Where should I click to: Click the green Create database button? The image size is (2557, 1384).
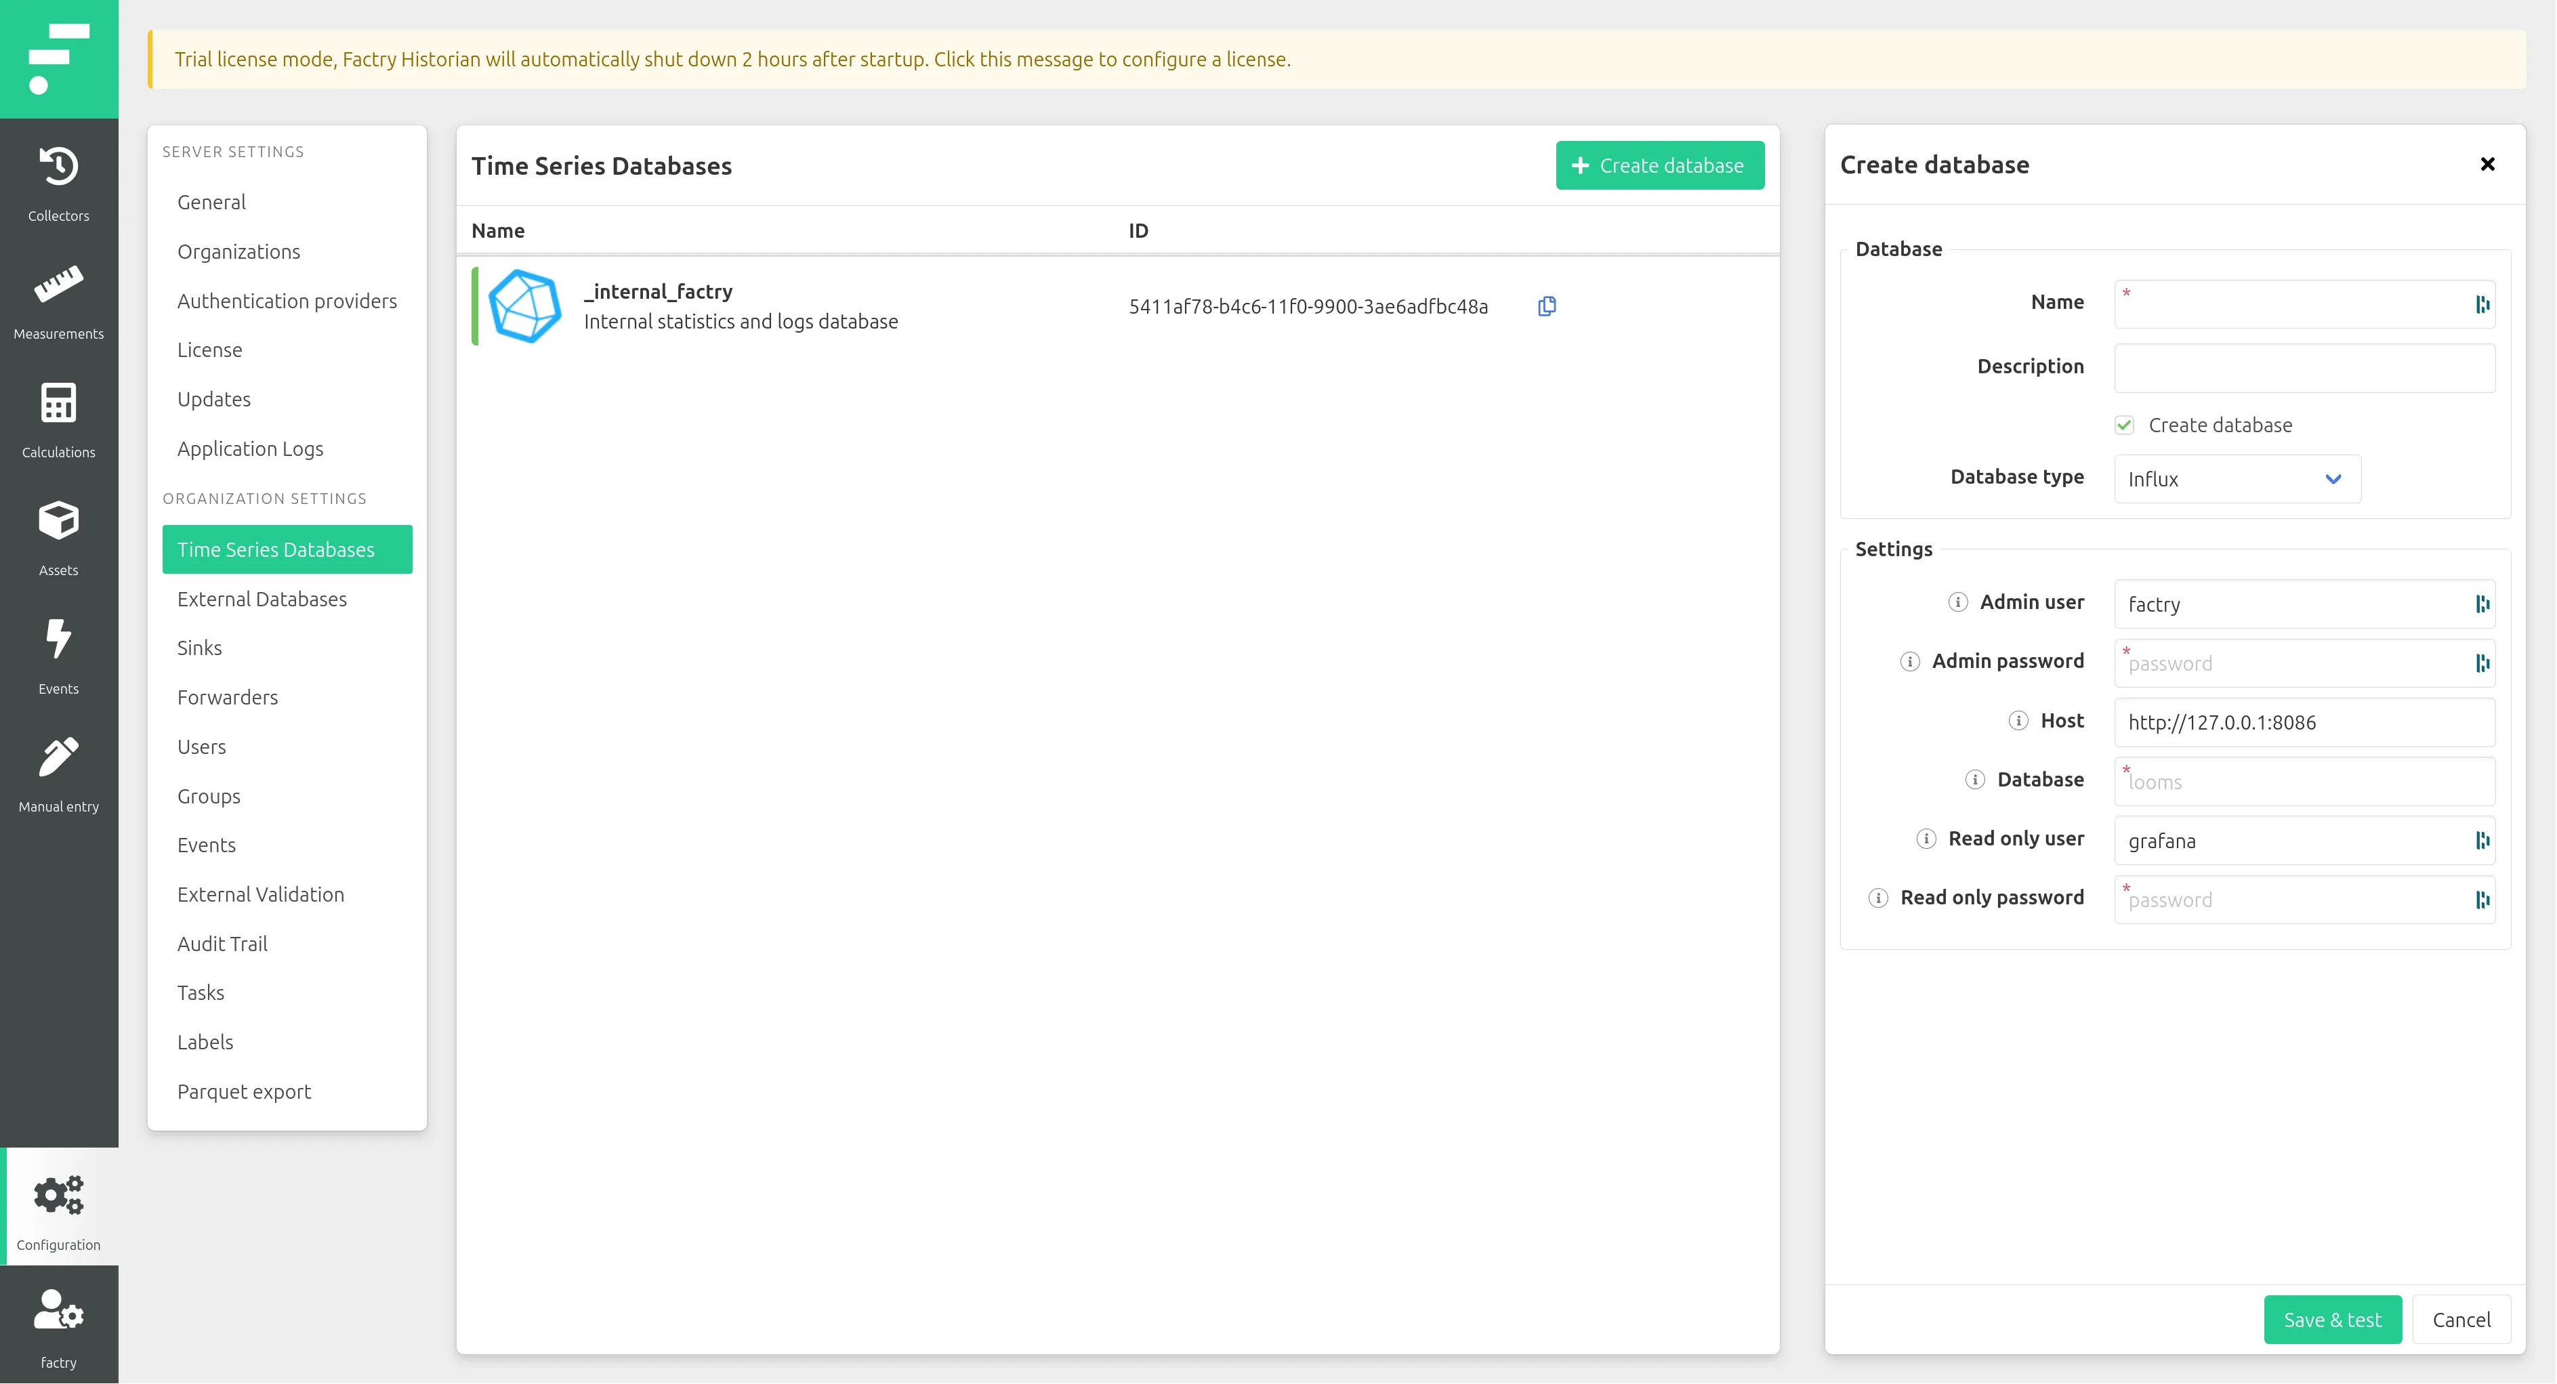1660,165
